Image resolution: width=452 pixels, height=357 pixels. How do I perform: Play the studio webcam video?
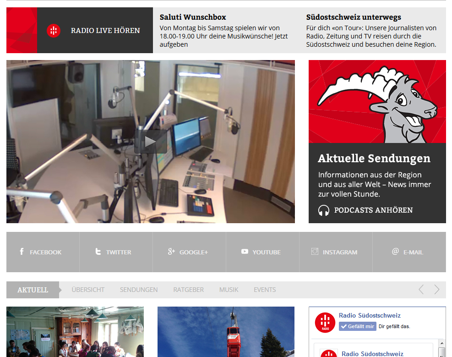point(151,142)
